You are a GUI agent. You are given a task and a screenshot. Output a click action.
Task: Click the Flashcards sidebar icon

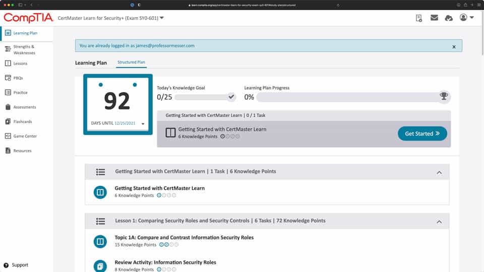pos(8,121)
